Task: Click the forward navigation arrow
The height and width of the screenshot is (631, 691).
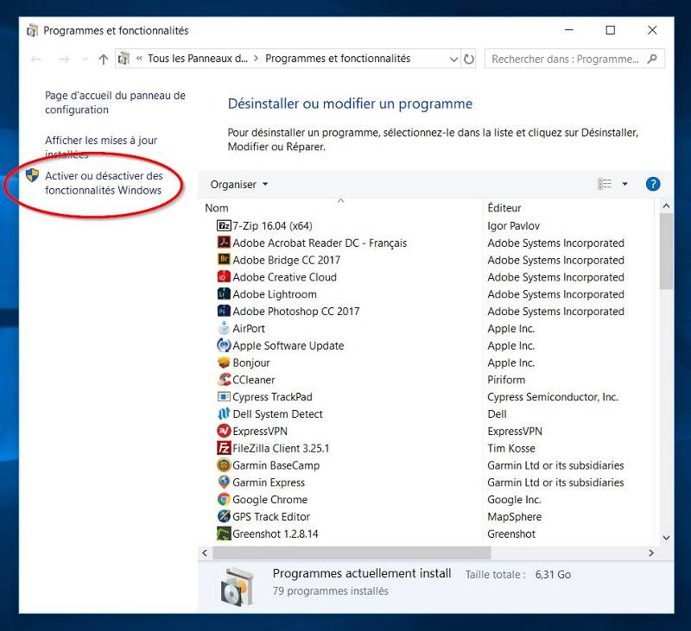Action: [x=63, y=59]
